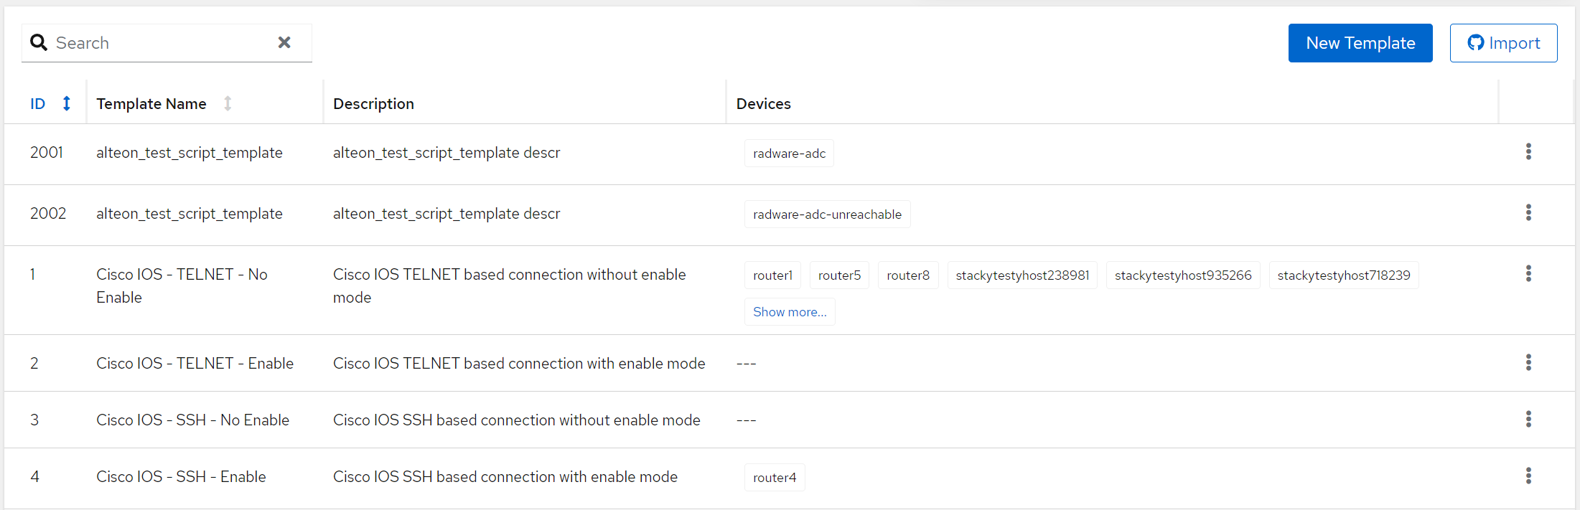The height and width of the screenshot is (510, 1580).
Task: Click the stackytestyhost935266 chip
Action: [x=1183, y=275]
